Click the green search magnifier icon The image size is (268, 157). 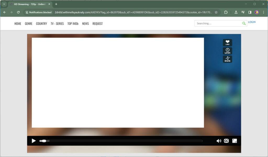tap(244, 23)
